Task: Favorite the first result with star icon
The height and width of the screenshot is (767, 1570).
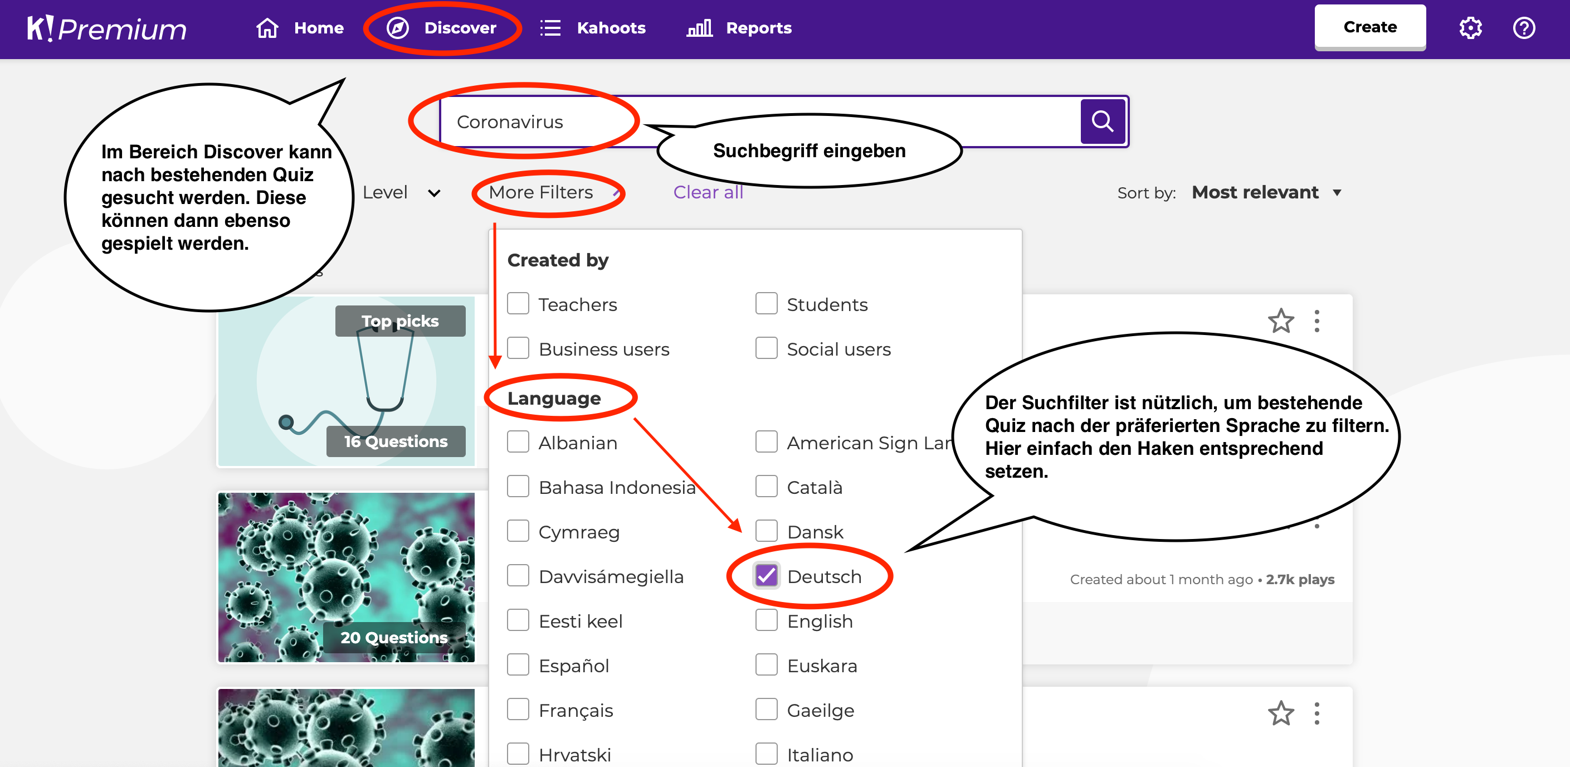Action: [x=1280, y=321]
